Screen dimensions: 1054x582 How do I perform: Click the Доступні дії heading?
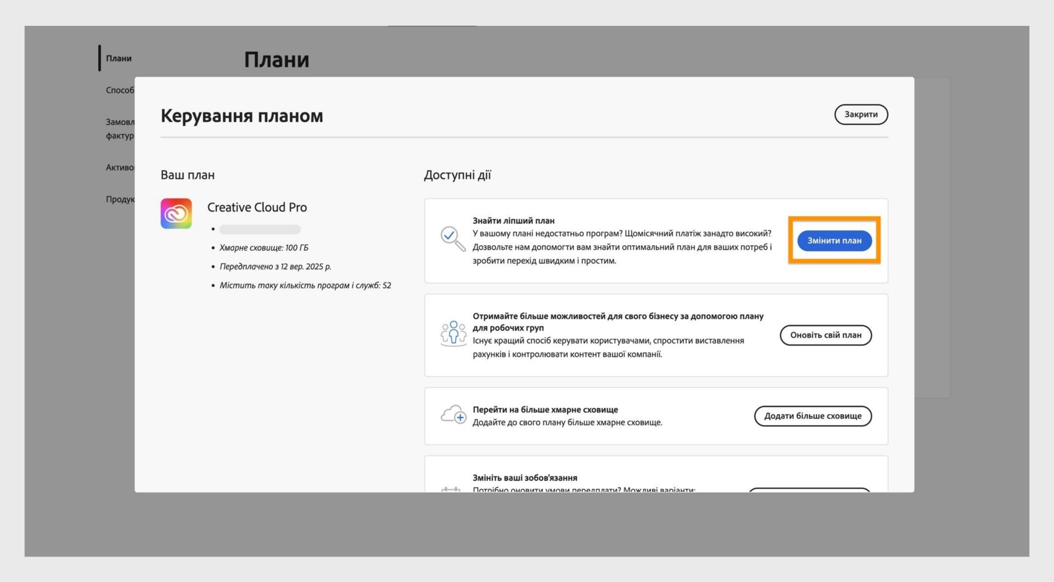point(457,175)
